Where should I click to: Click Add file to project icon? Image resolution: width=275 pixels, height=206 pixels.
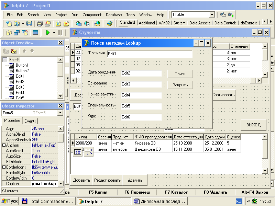point(58,23)
